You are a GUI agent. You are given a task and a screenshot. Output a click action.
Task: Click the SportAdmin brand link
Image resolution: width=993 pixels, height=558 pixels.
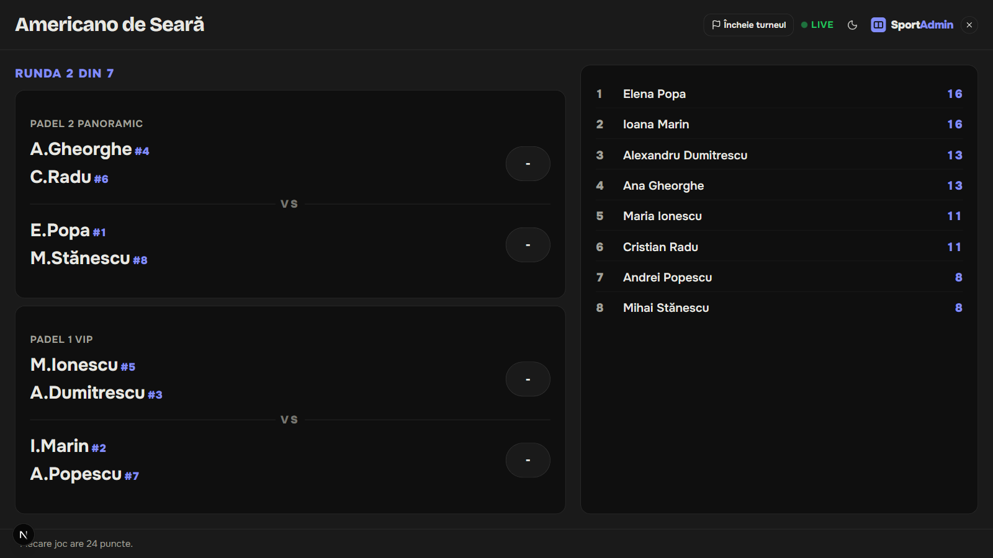click(912, 25)
